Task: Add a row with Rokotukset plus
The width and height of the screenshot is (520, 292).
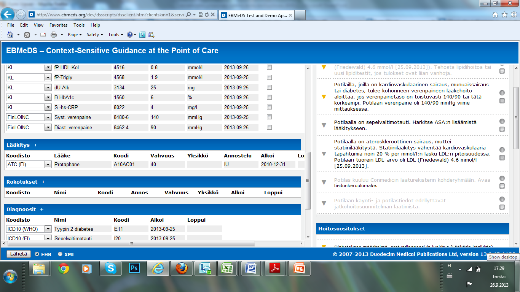Action: click(x=43, y=182)
